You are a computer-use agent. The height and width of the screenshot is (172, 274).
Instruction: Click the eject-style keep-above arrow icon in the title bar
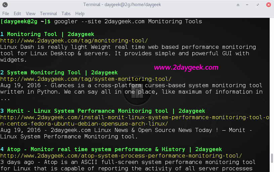pos(238,5)
